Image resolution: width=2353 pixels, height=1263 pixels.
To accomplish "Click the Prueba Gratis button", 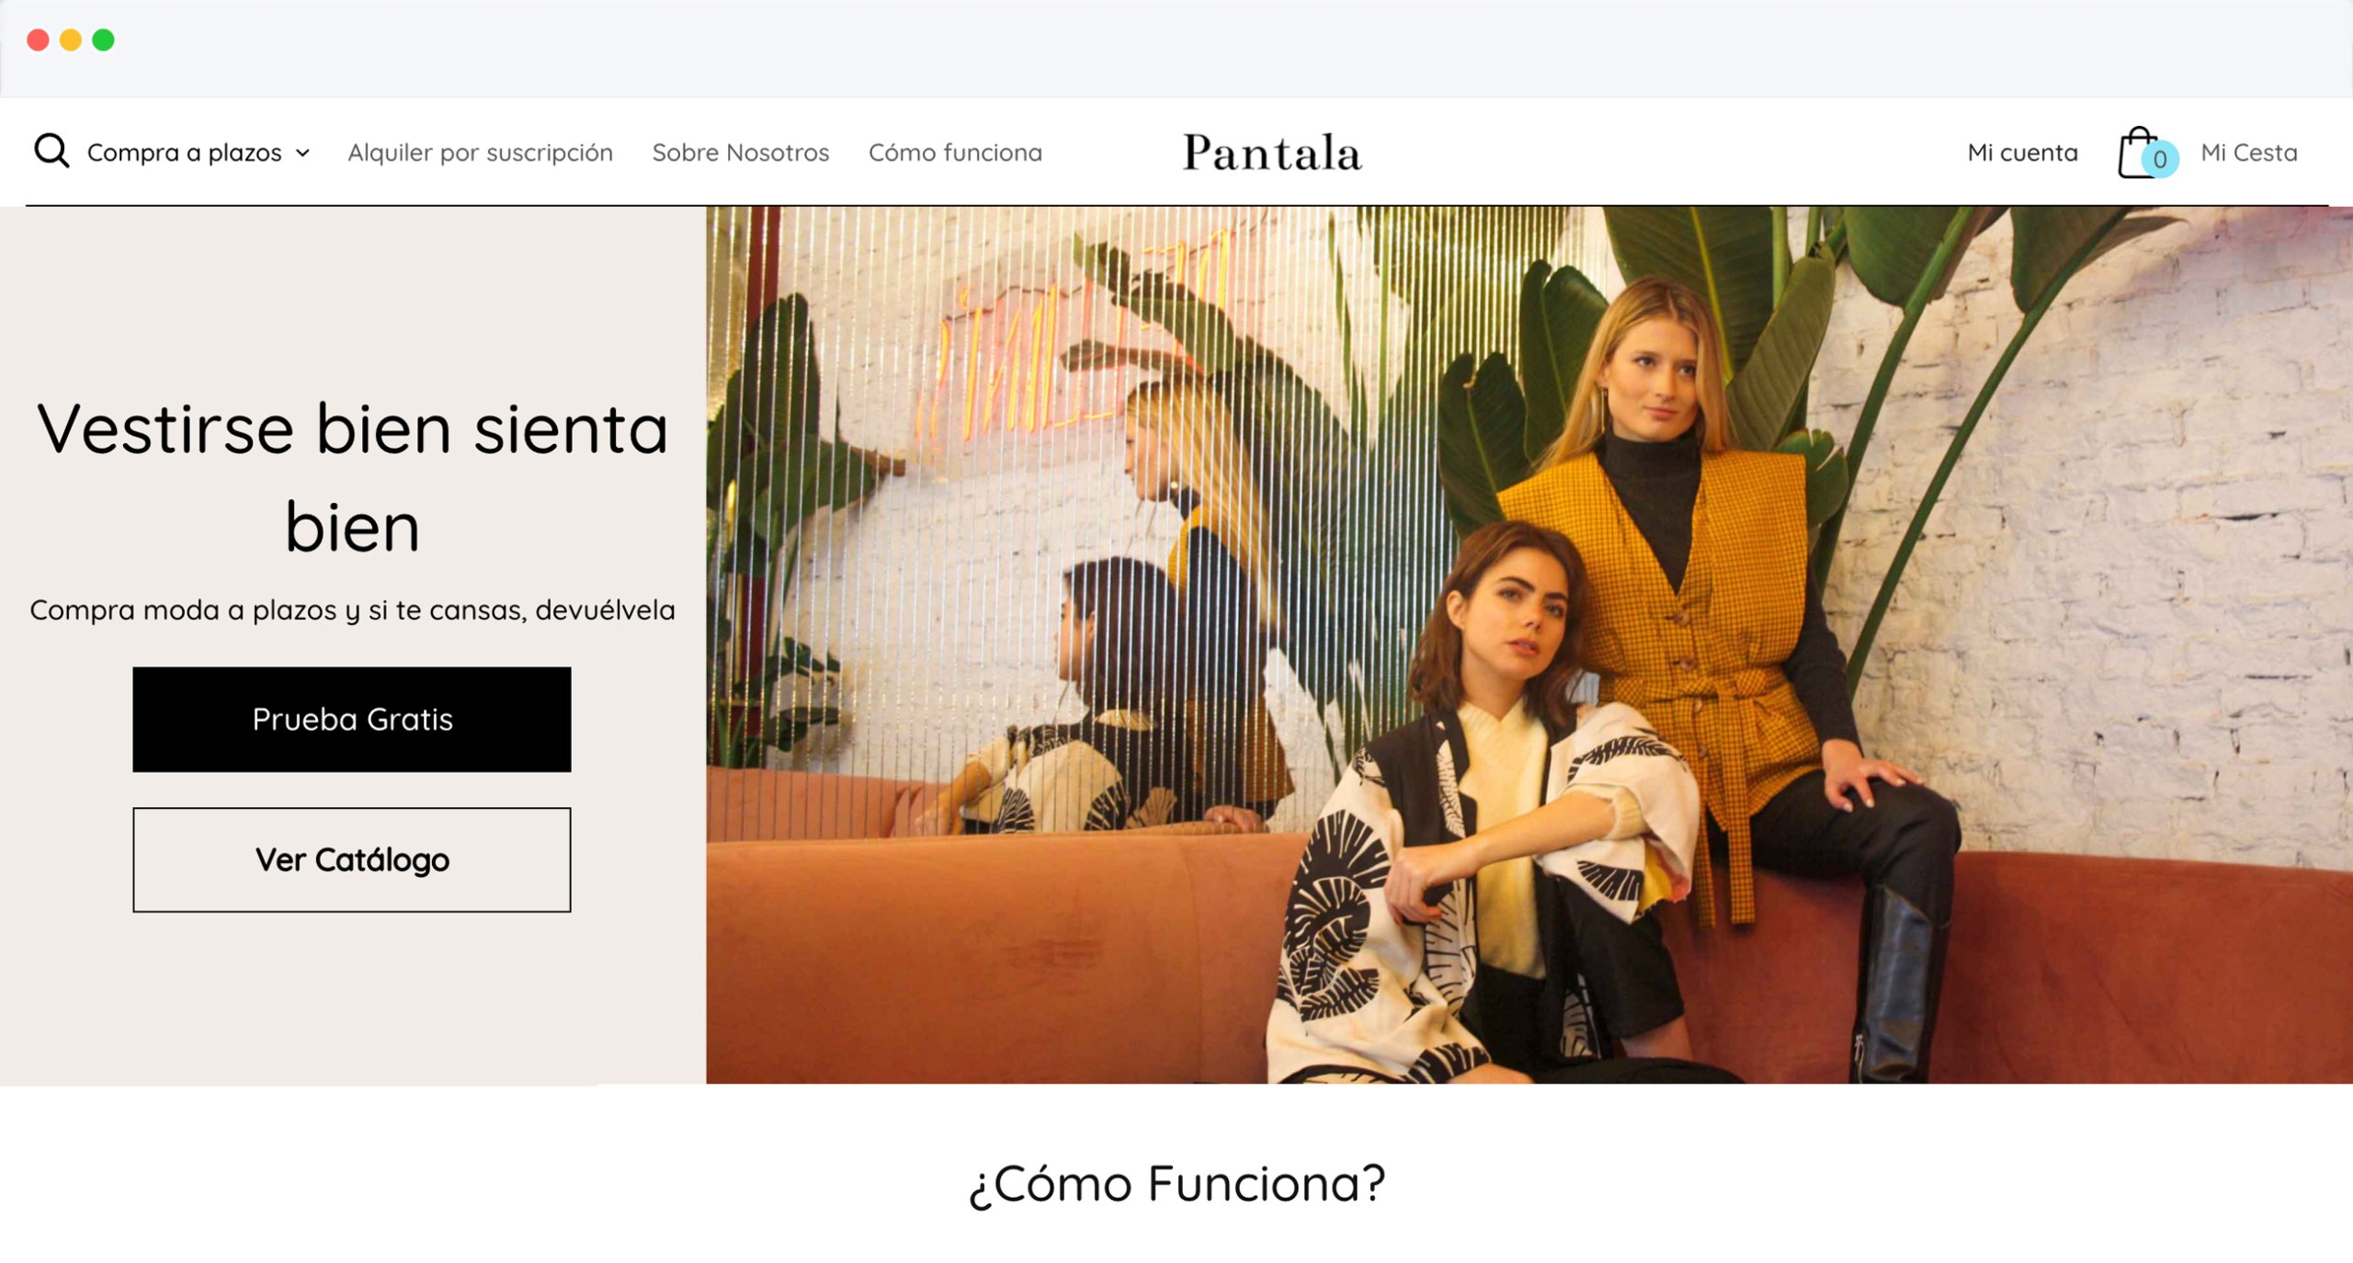I will click(352, 719).
